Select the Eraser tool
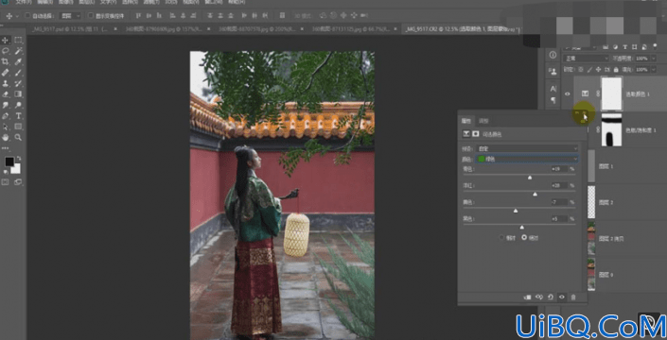This screenshot has width=667, height=340. click(6, 94)
